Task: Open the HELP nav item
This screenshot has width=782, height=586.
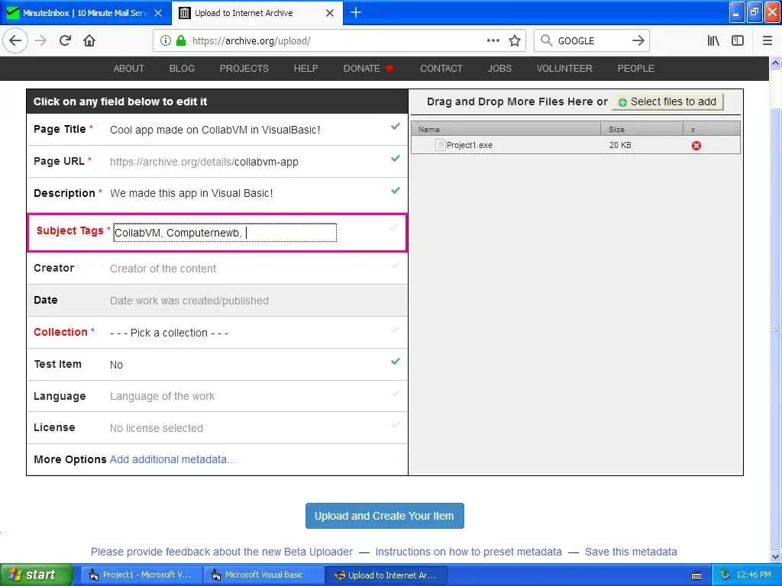Action: point(305,69)
